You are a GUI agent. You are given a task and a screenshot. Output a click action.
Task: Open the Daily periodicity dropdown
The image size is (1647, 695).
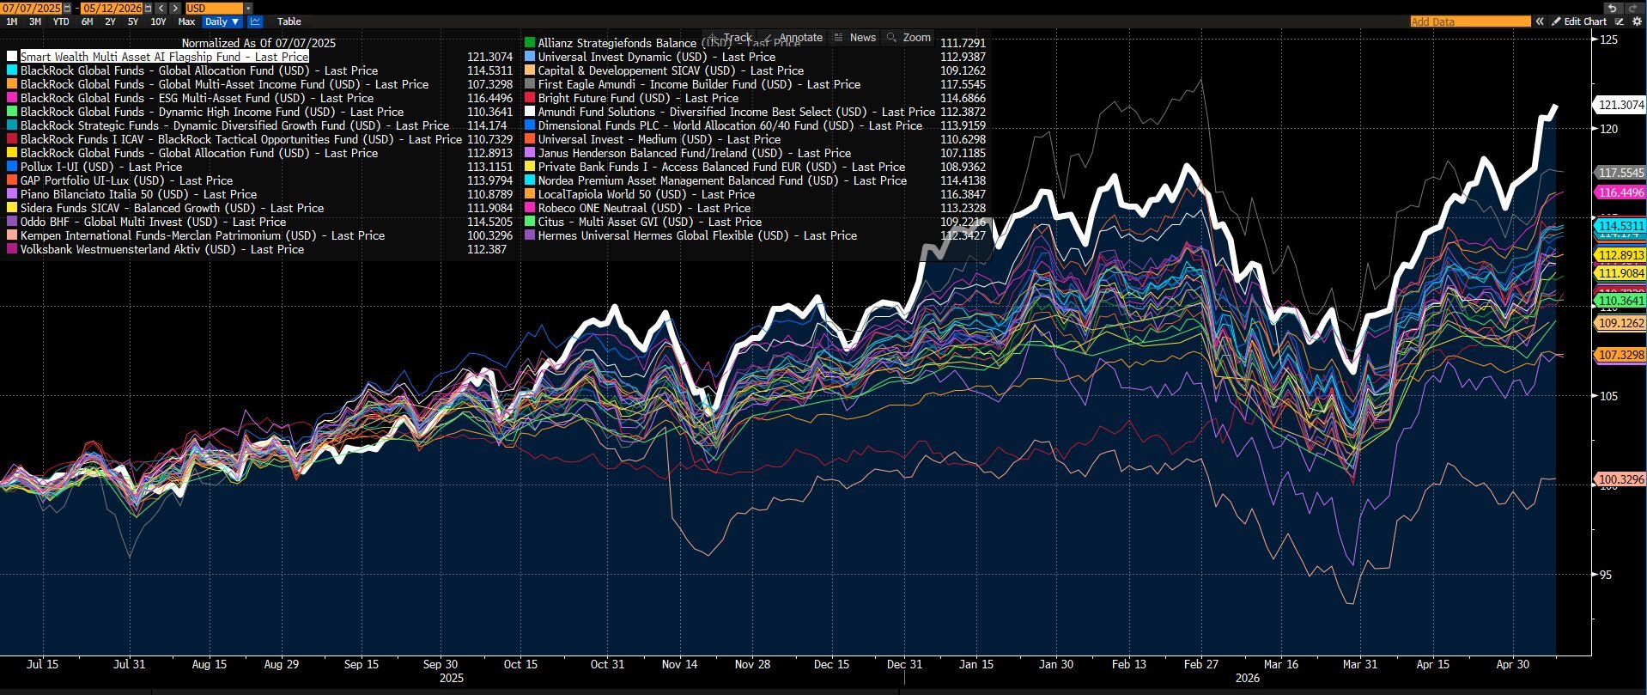[x=222, y=21]
